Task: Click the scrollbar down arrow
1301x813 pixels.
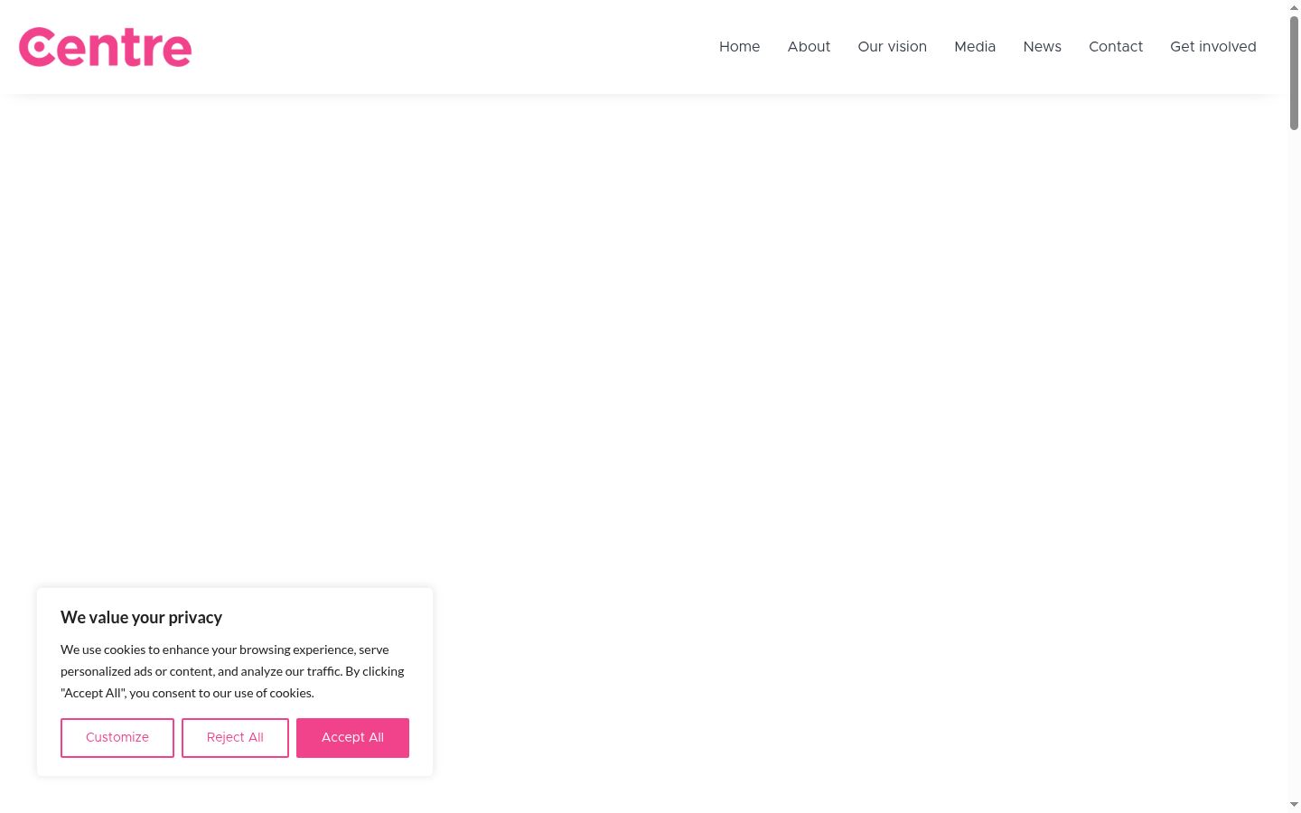Action: pyautogui.click(x=1294, y=805)
